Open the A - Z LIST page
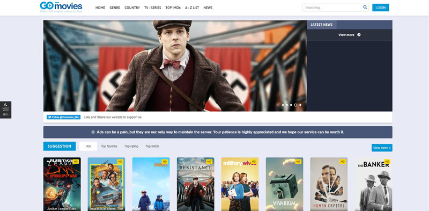This screenshot has height=211, width=429. (x=192, y=8)
